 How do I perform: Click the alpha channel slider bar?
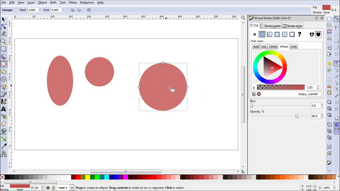pyautogui.click(x=281, y=88)
